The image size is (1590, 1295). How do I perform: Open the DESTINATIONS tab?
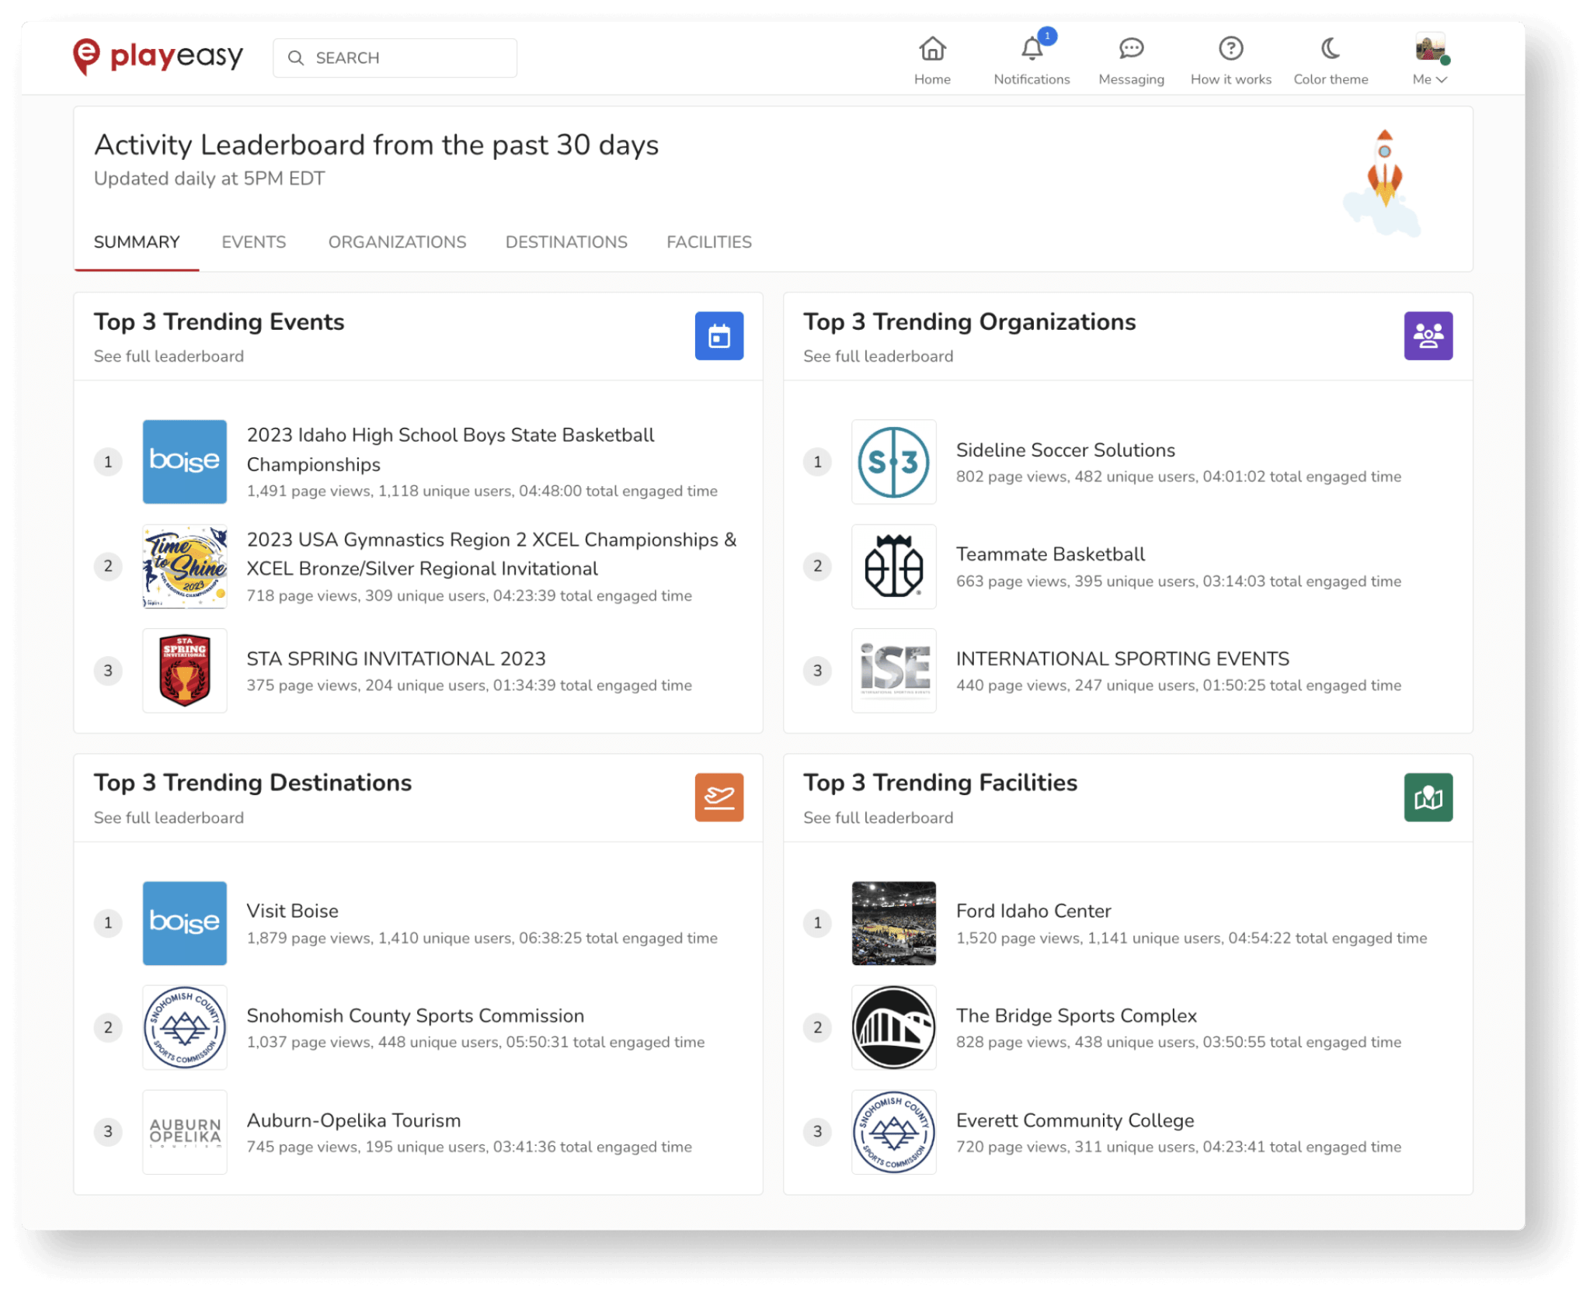click(x=565, y=242)
